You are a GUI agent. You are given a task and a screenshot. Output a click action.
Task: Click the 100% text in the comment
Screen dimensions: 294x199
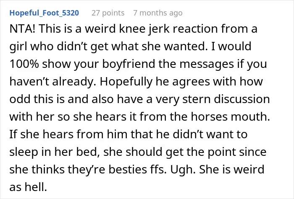[x=24, y=64]
